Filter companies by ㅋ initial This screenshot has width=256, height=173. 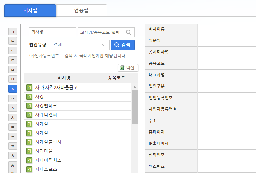(x=12, y=127)
